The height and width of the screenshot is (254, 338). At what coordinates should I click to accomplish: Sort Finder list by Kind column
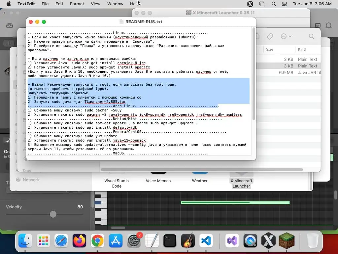tap(302, 49)
